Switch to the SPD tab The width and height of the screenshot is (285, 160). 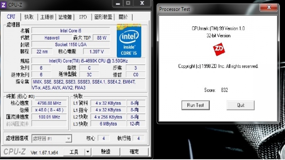[x=83, y=17]
